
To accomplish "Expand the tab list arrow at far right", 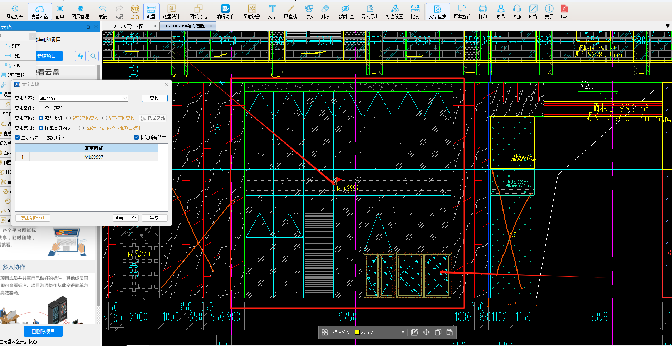I will pos(667,26).
